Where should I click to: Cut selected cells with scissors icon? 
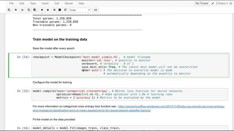point(23,10)
